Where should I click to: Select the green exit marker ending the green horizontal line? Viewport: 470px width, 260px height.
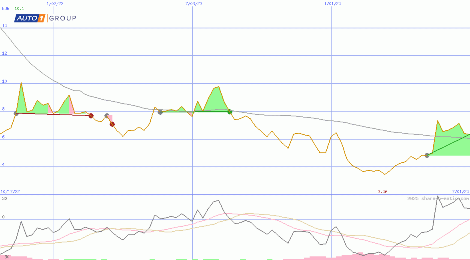pyautogui.click(x=230, y=112)
